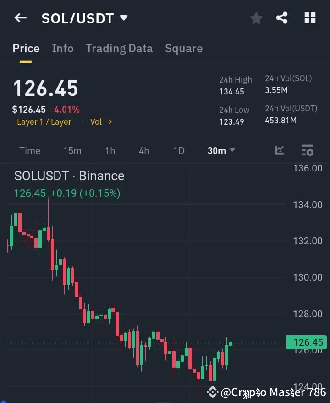This screenshot has height=403, width=330.
Task: Tap the back arrow to exit chart
Action: point(19,18)
